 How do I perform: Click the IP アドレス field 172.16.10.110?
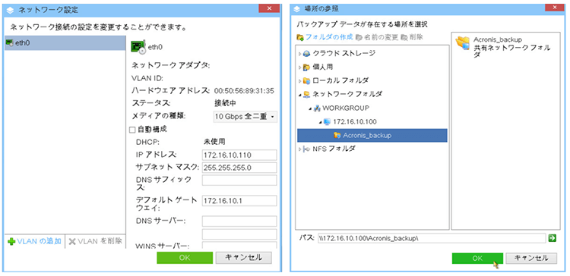click(239, 155)
